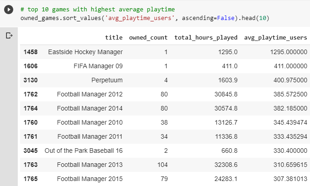Screen dimensions: 310x186
Task: Click the owned count 104 cell
Action: [162, 165]
